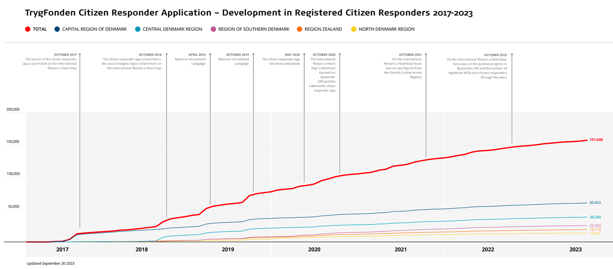Click the 38,584 Central Denmark value label

(x=595, y=217)
